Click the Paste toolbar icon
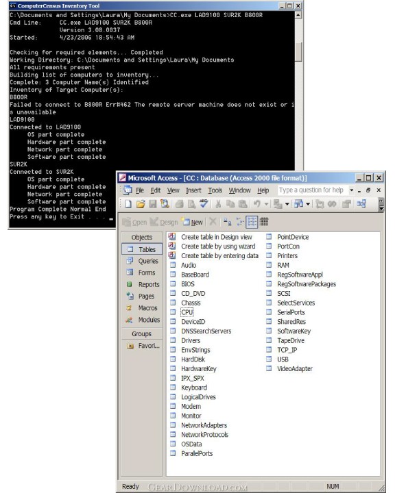Screen dimensions: 395x493 (243, 204)
